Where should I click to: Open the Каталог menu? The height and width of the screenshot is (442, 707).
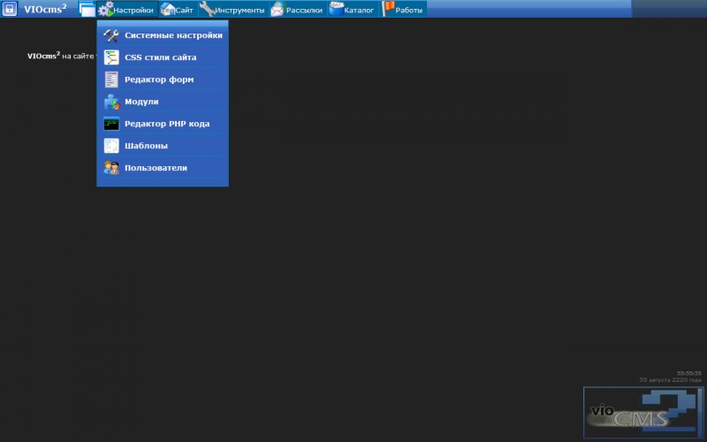[353, 10]
